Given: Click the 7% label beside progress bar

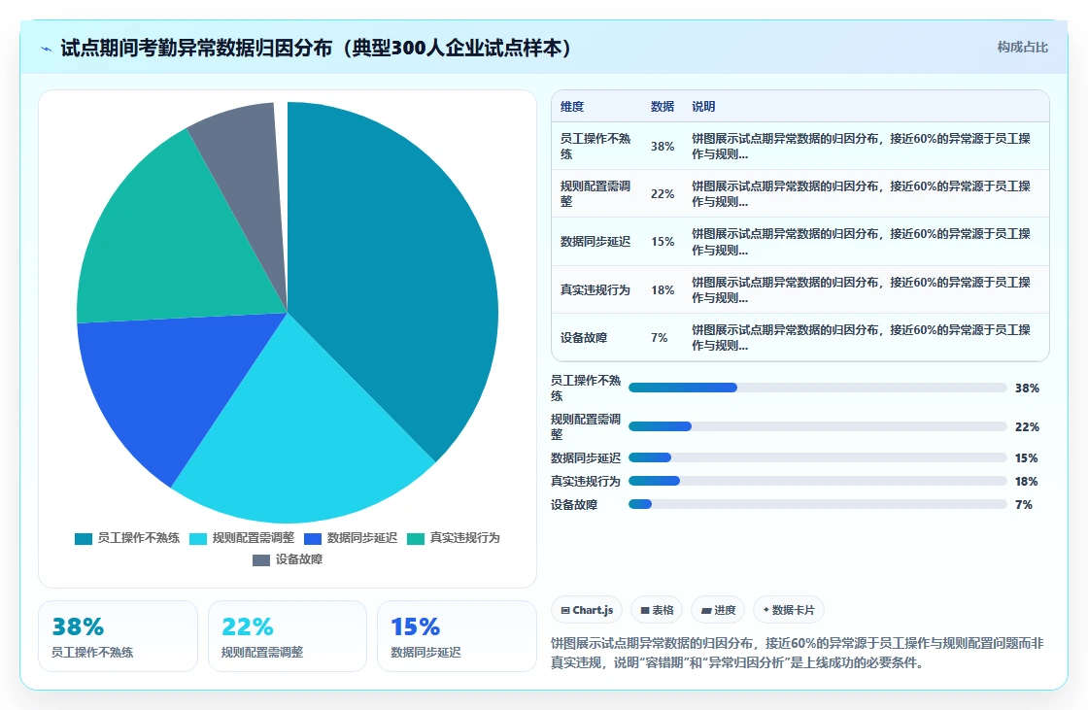Looking at the screenshot, I should click(x=1024, y=505).
